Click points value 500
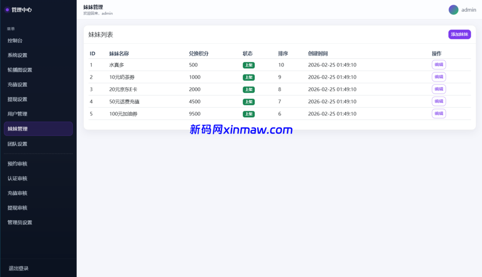This screenshot has height=277, width=482. tap(193, 65)
